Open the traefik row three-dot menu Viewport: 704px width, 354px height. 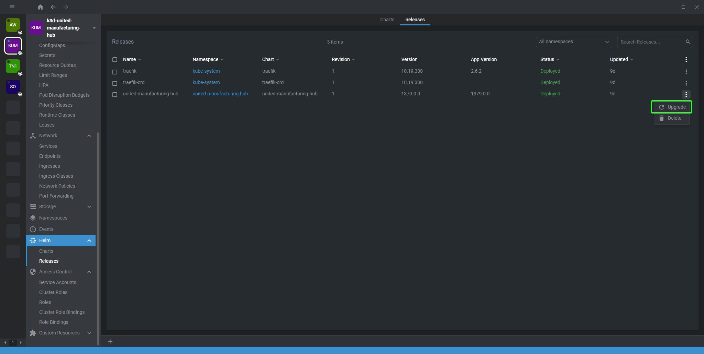click(x=686, y=72)
